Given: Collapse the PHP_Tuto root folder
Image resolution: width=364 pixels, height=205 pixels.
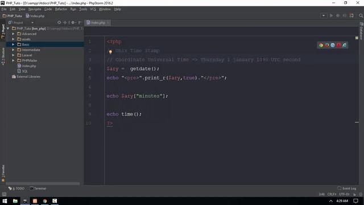Looking at the screenshot, I should tap(8, 28).
